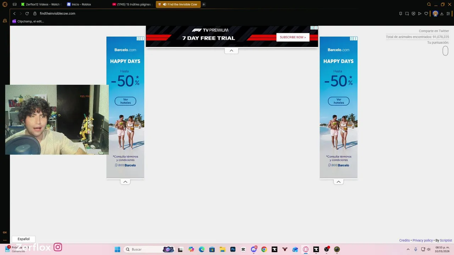
Task: Take a snapshot with the capture icon
Action: tap(407, 13)
